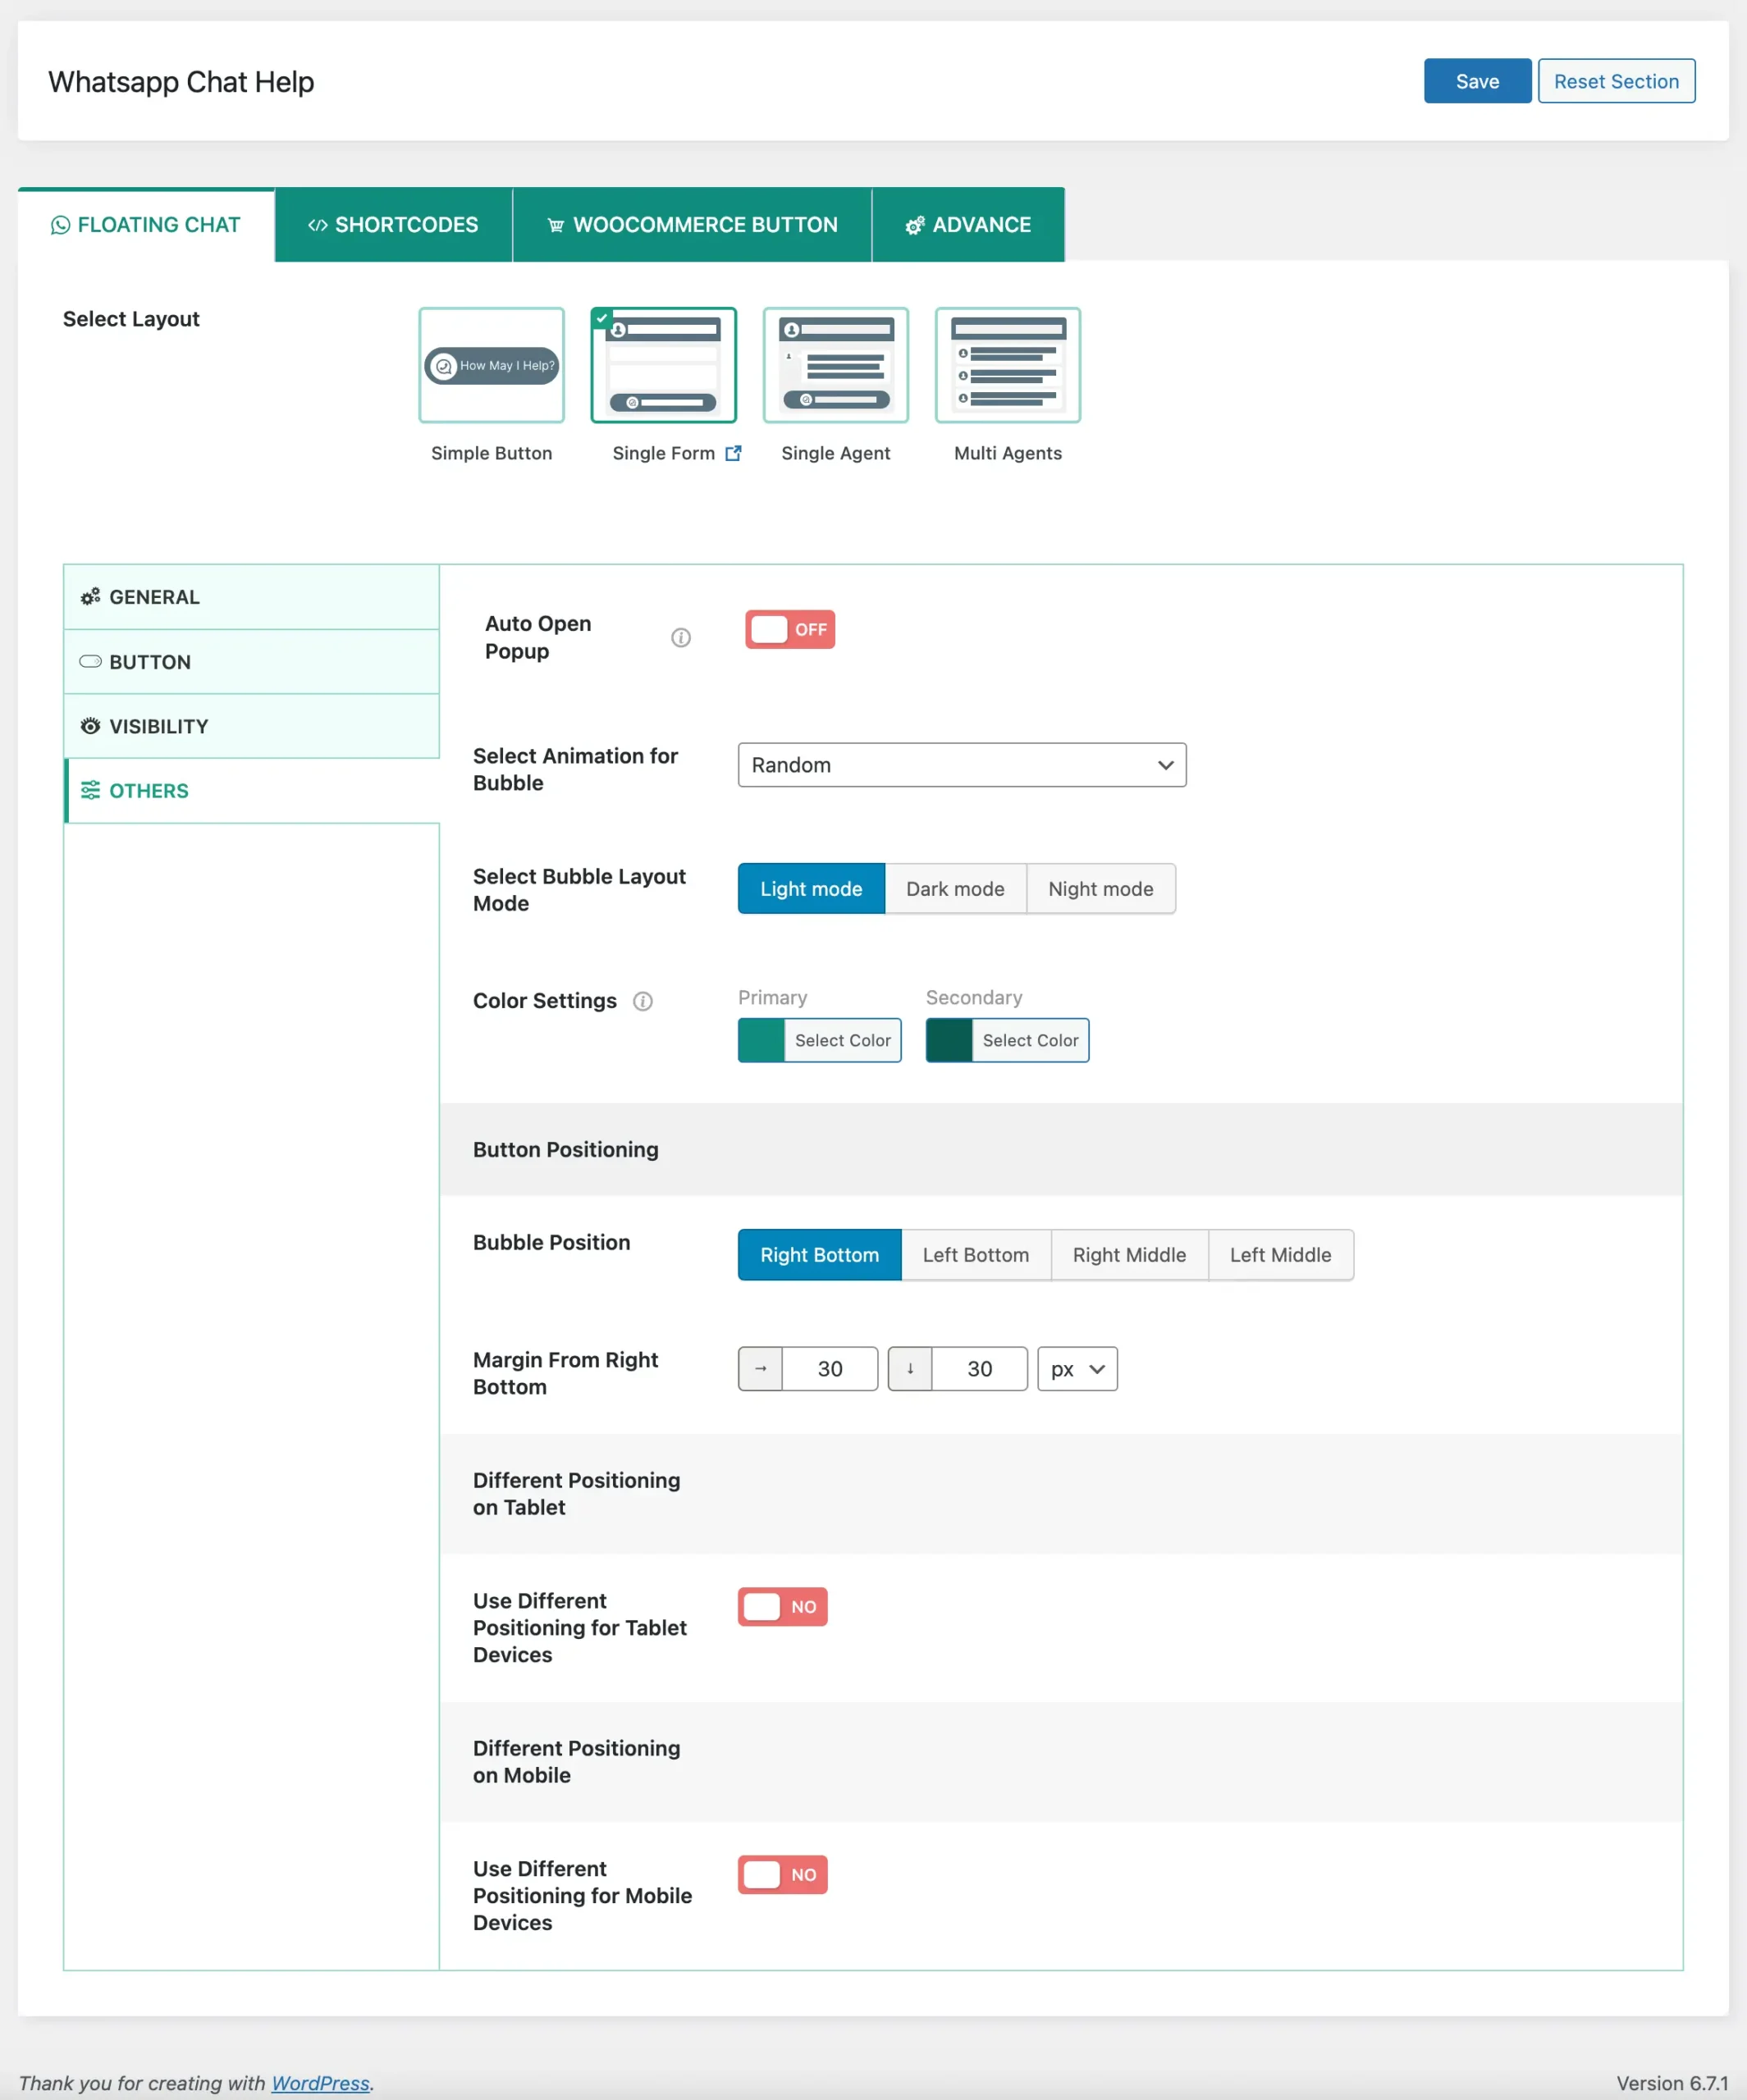The image size is (1747, 2100).
Task: Open the Button settings section
Action: 251,661
